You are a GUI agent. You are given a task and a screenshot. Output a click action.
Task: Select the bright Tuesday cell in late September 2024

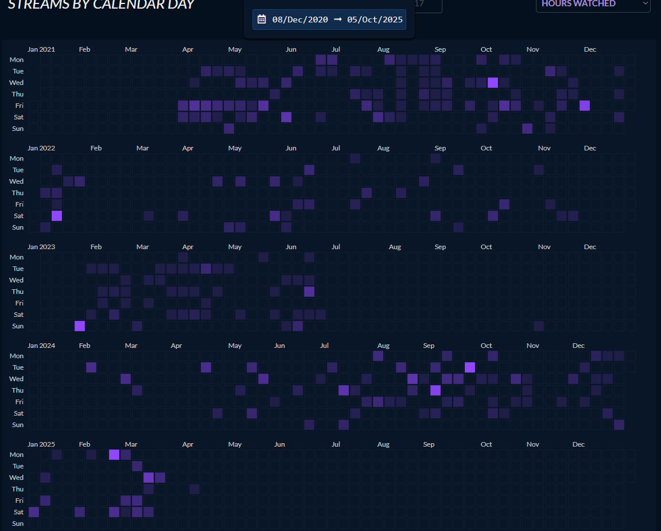pos(470,367)
